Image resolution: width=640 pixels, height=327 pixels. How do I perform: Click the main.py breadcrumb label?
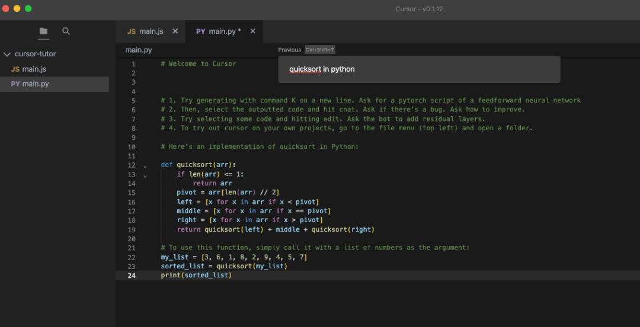139,50
